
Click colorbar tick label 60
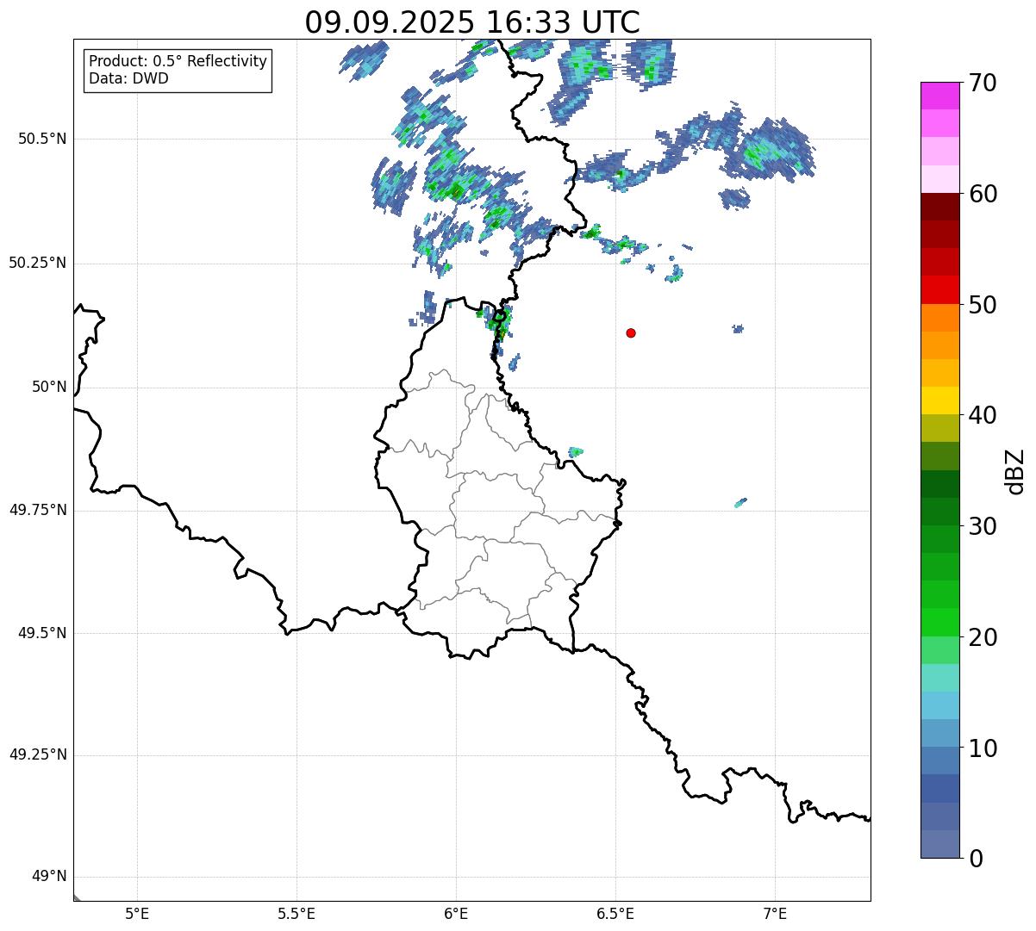click(982, 195)
